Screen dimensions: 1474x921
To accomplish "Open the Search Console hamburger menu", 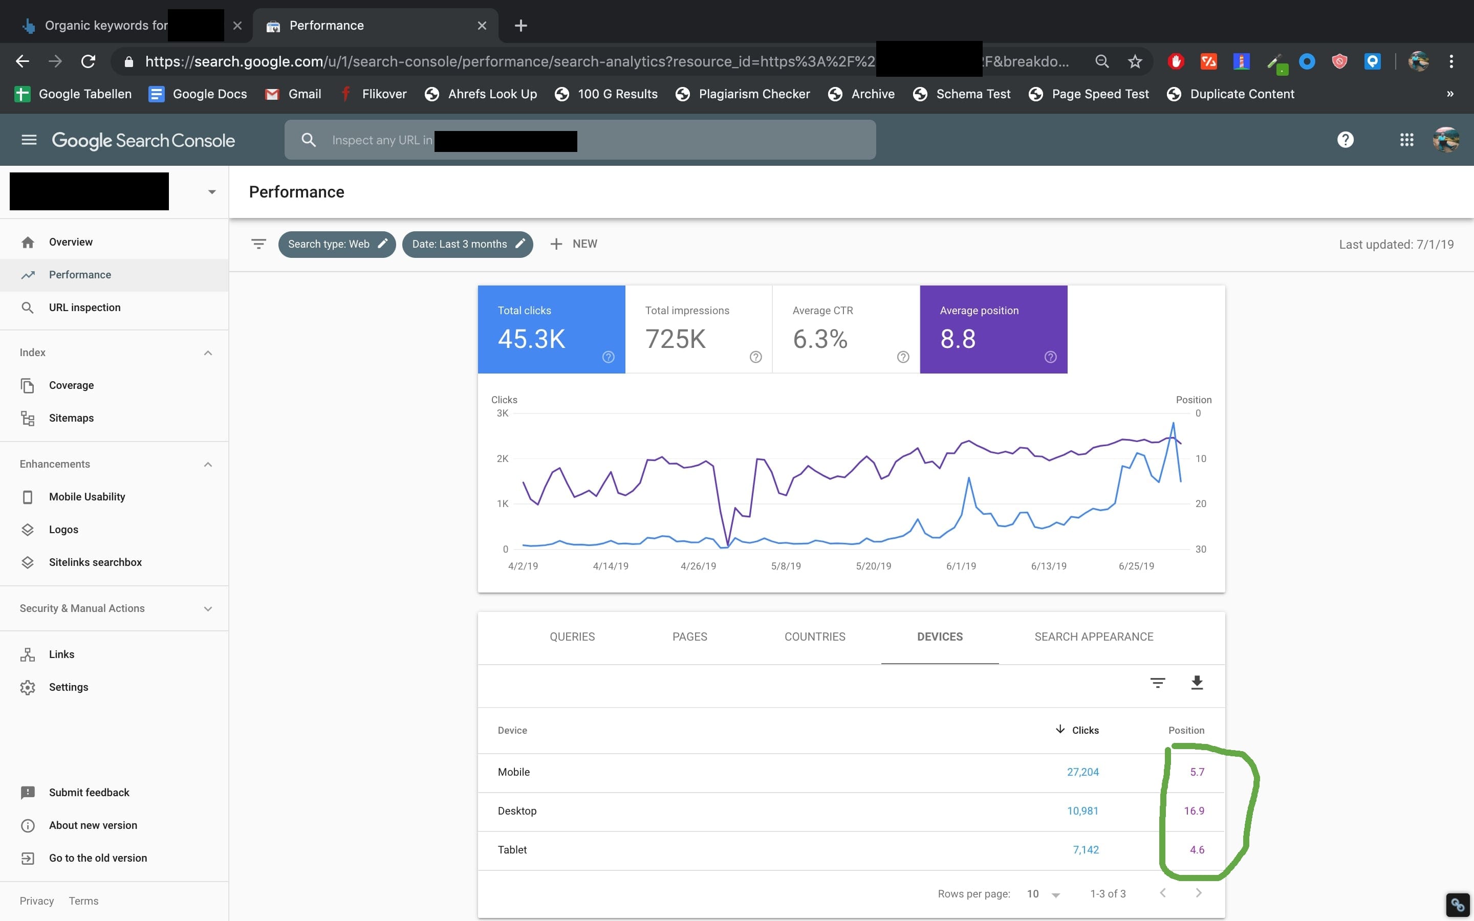I will 29,140.
